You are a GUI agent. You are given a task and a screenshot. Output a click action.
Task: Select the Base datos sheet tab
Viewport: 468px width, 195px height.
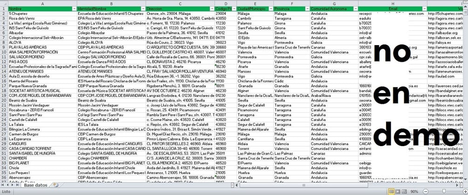tap(35, 185)
